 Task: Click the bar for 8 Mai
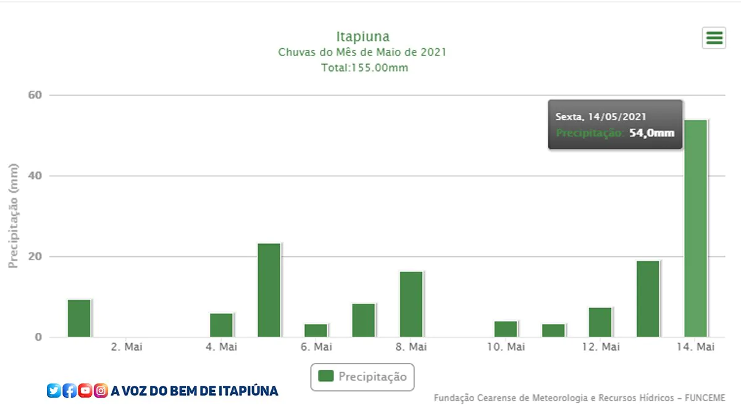[411, 304]
